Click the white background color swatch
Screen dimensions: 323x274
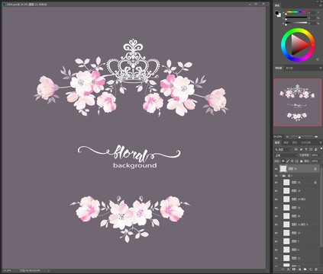click(279, 15)
